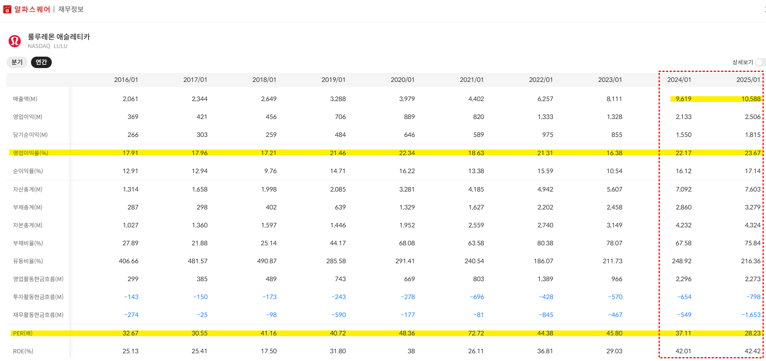Click the 영업활동현금흐름(M) row label
The height and width of the screenshot is (361, 766).
click(x=38, y=279)
